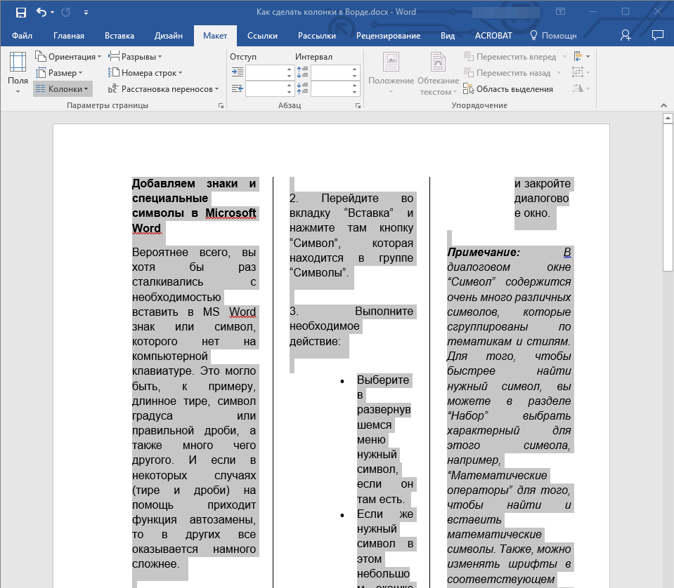Viewport: 674px width, 588px height.
Task: Open the comments speech bubble icon
Action: (x=658, y=35)
